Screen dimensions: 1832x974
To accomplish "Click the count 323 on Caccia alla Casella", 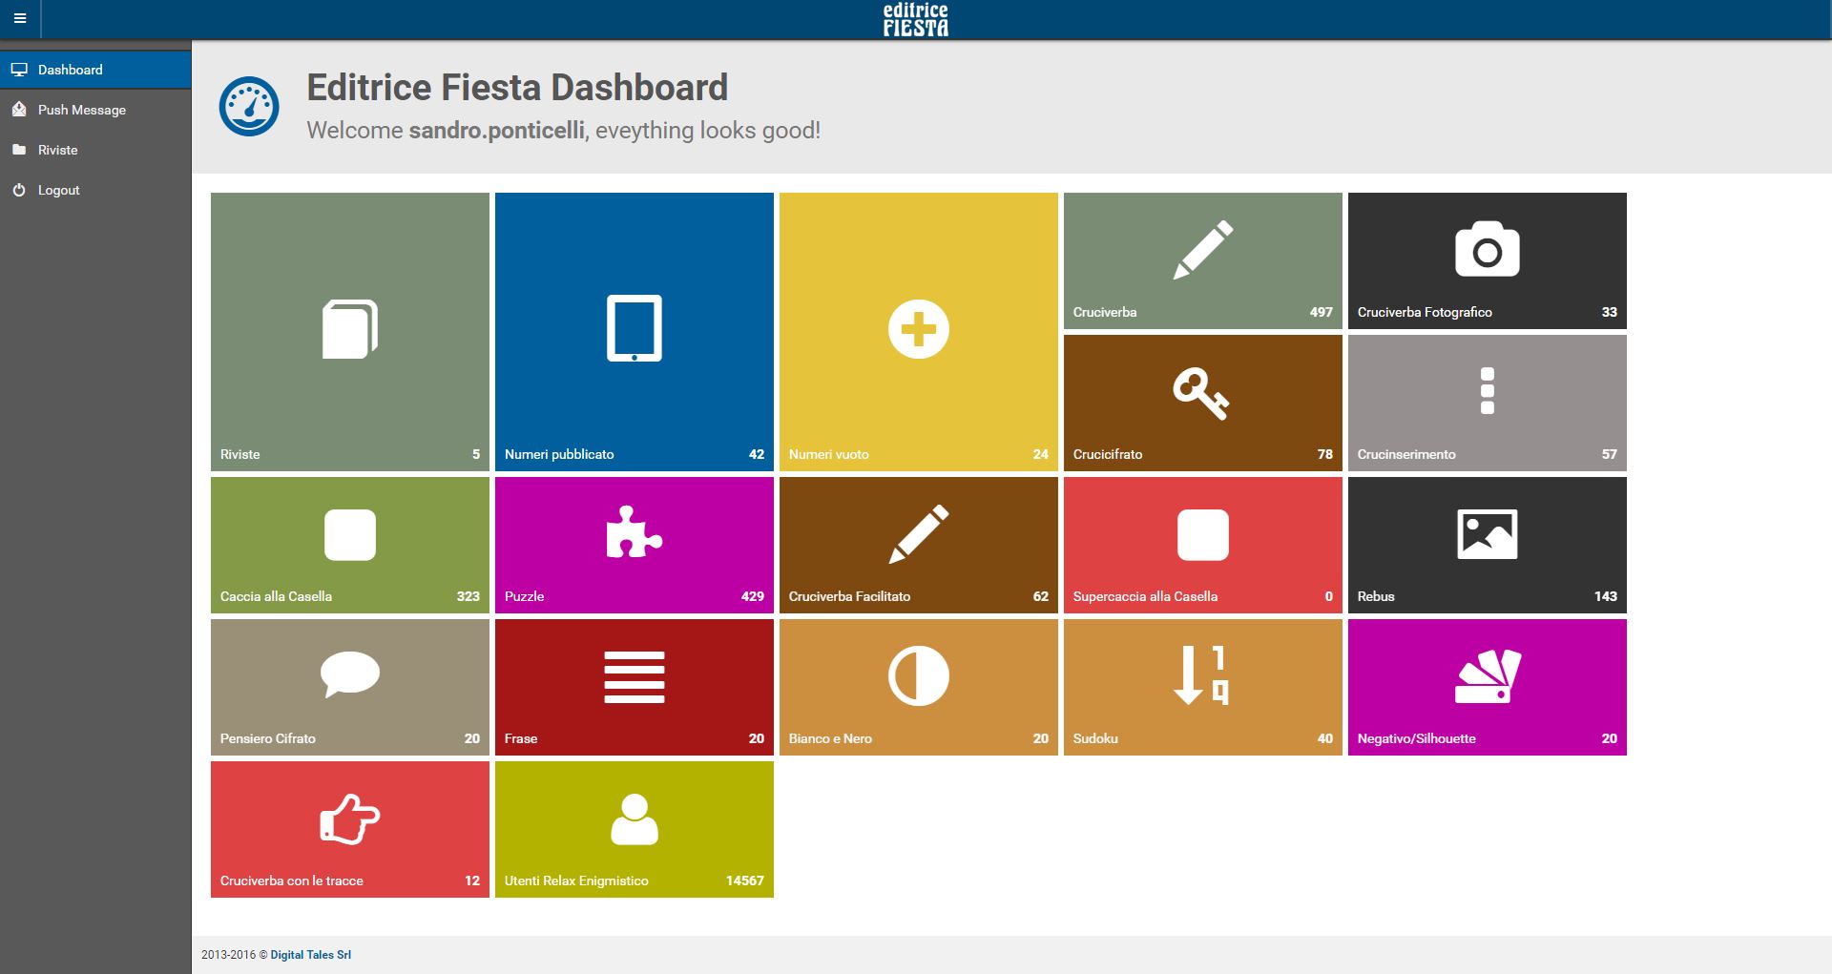I will click(x=468, y=596).
